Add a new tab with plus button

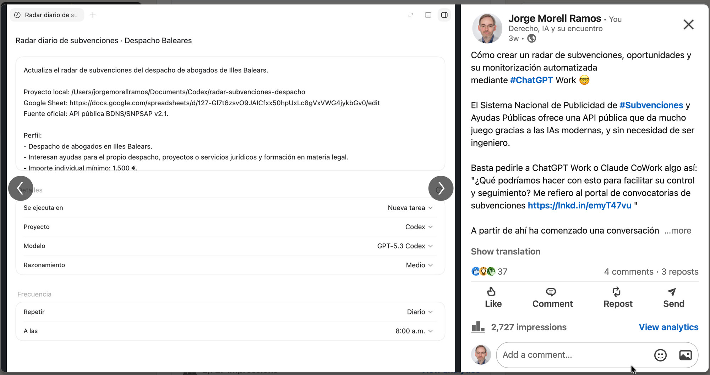(93, 15)
